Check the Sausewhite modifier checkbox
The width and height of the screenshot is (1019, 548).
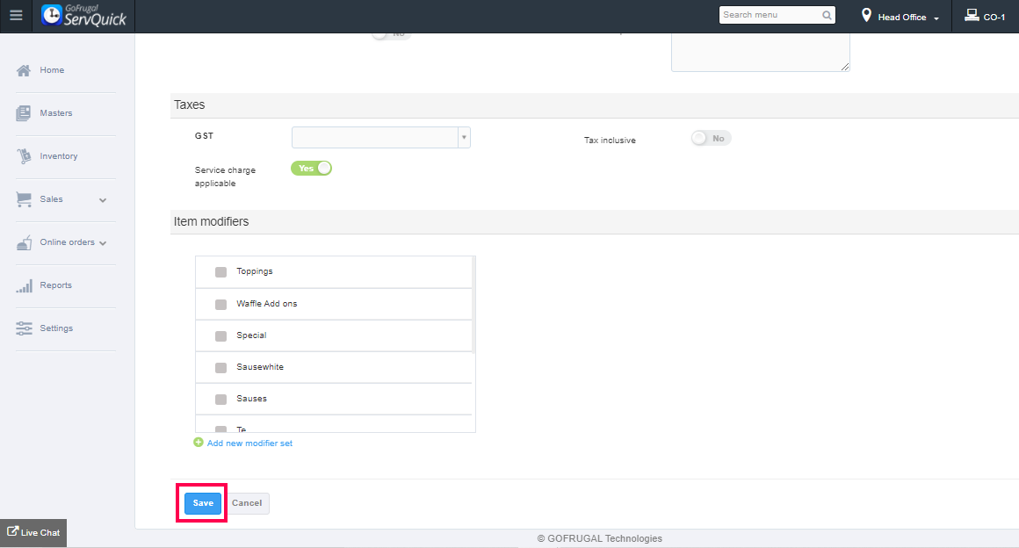point(221,368)
